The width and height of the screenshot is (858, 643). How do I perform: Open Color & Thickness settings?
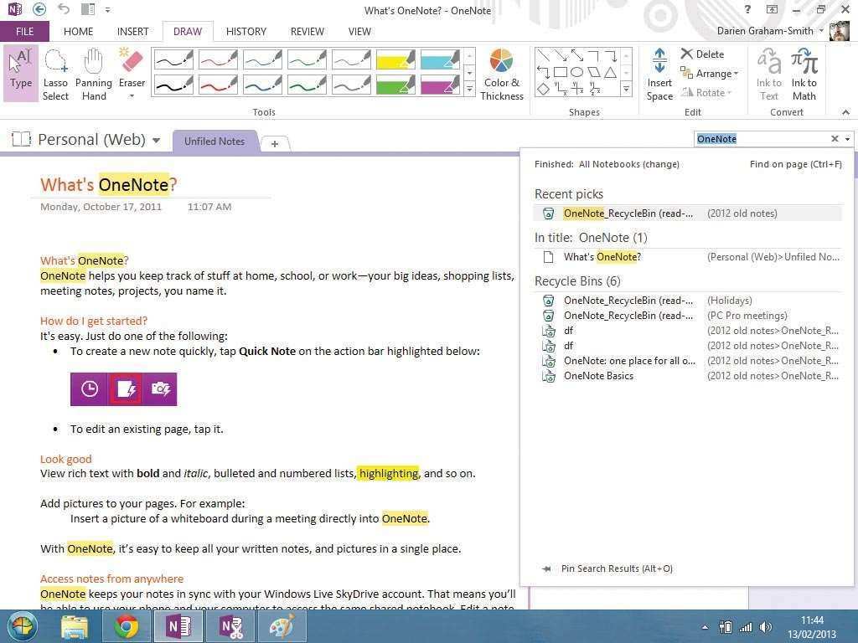pyautogui.click(x=501, y=75)
